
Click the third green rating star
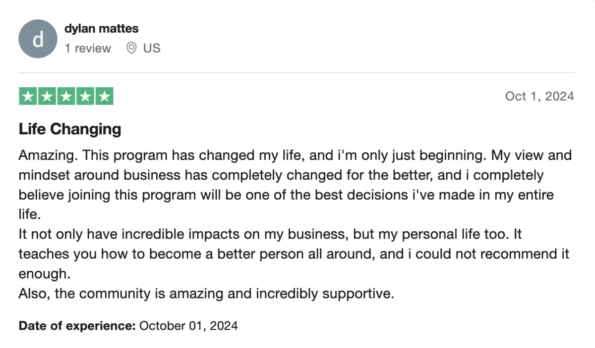tap(66, 96)
